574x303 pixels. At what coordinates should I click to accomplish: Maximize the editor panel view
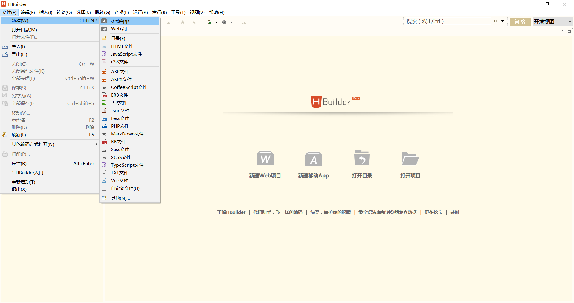(x=569, y=31)
